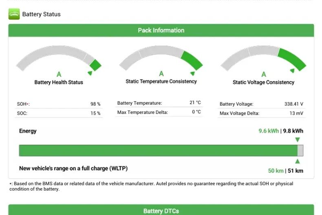Select the Pack Information header bar
322x215 pixels.
[161, 31]
